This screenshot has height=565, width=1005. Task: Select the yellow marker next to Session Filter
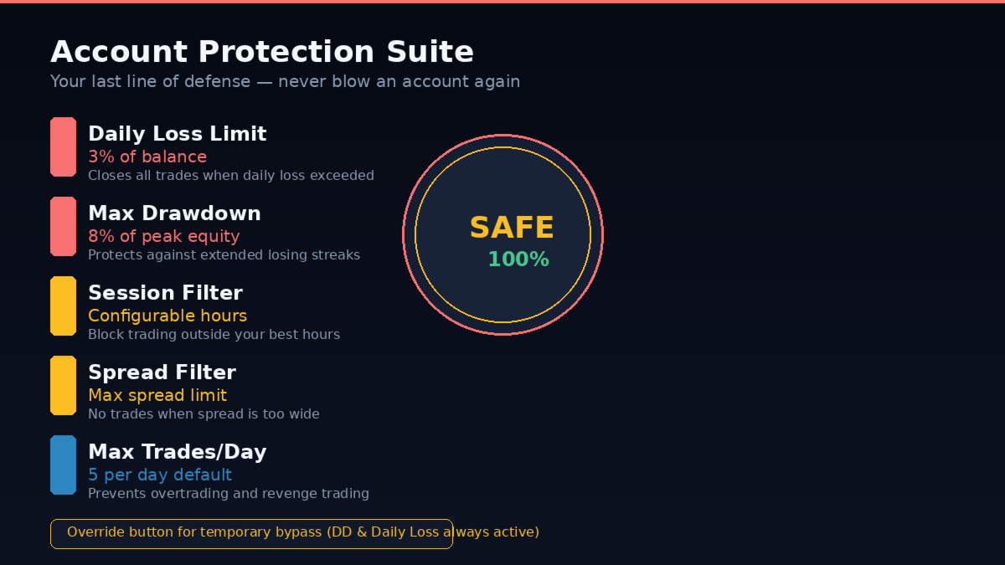pyautogui.click(x=63, y=306)
